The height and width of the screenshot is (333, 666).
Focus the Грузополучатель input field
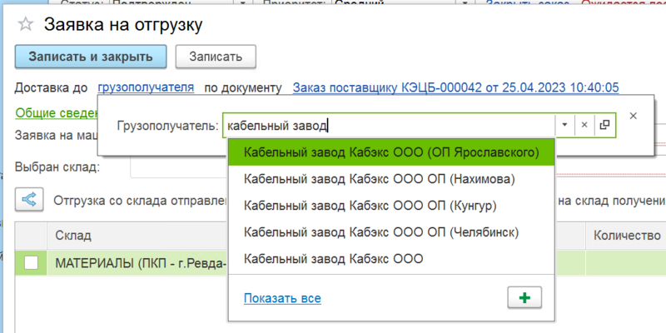(x=388, y=126)
